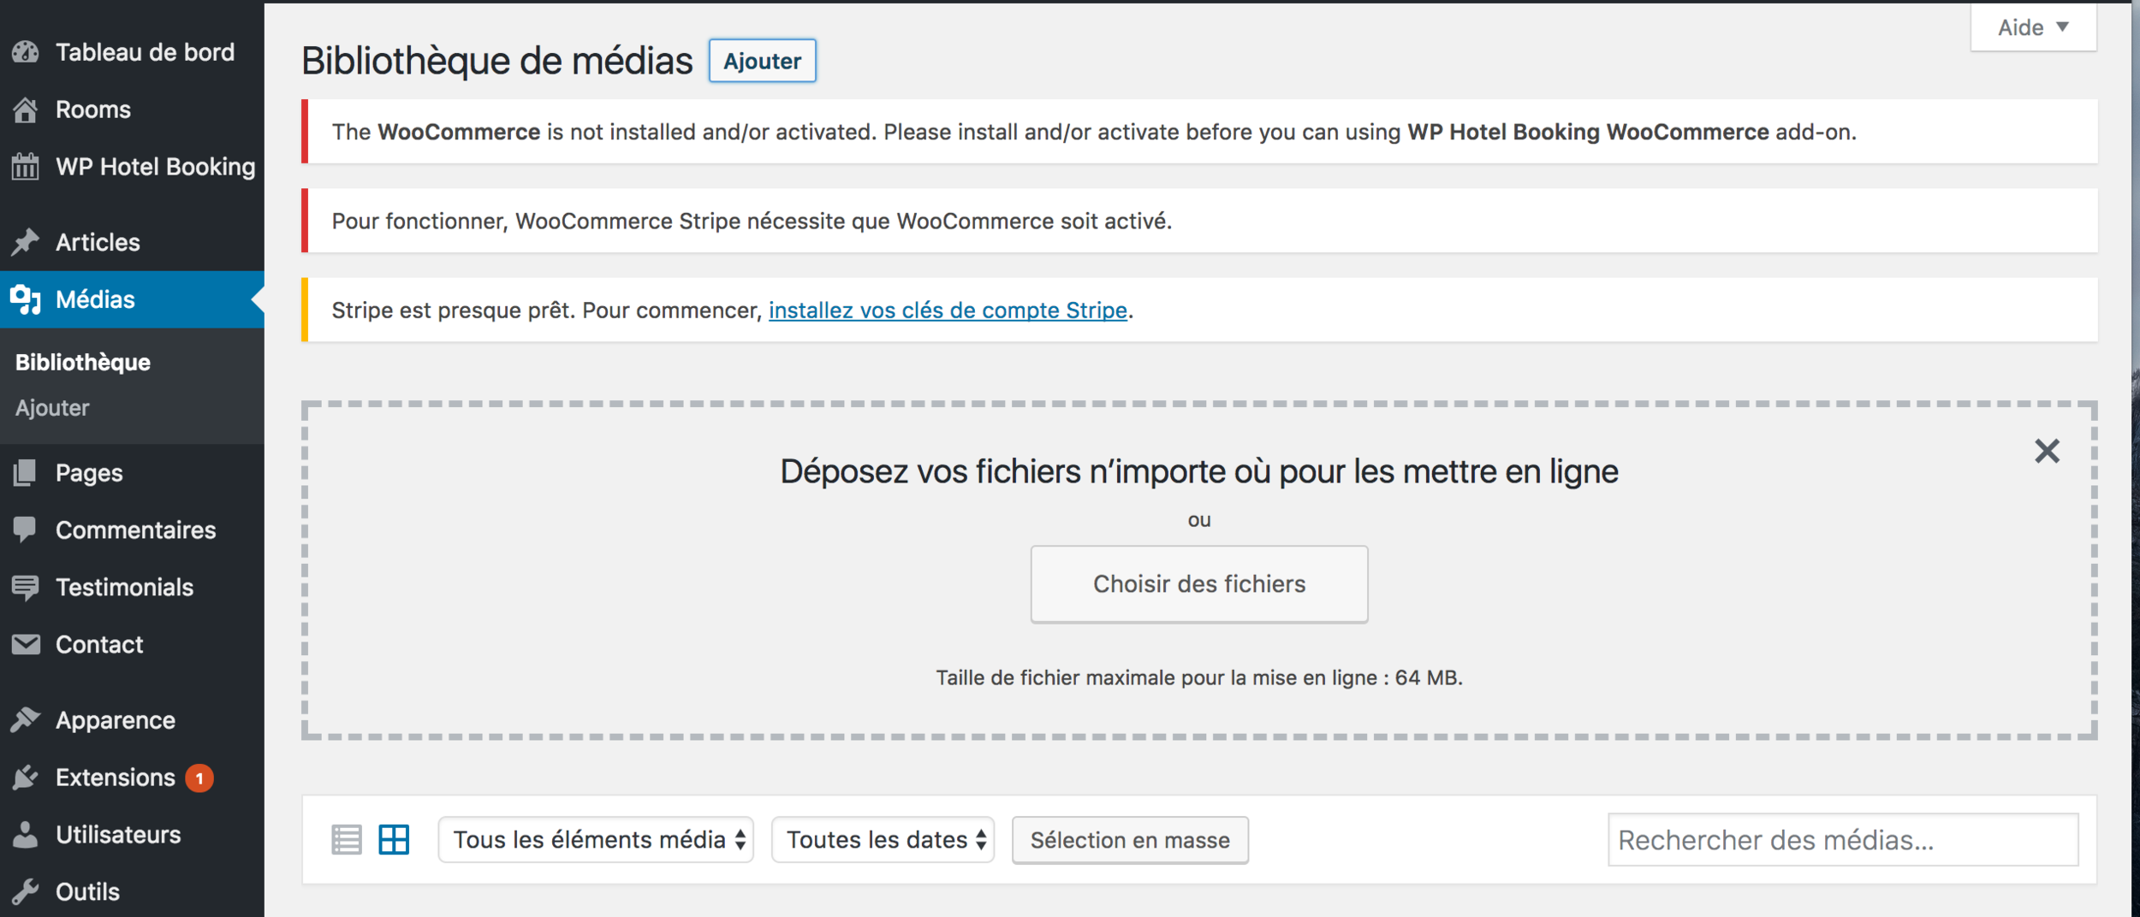This screenshot has width=2140, height=917.
Task: Open the WP Hotel Booking menu
Action: point(132,167)
